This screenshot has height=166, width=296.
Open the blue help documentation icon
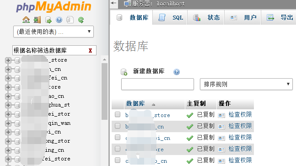coord(59,20)
